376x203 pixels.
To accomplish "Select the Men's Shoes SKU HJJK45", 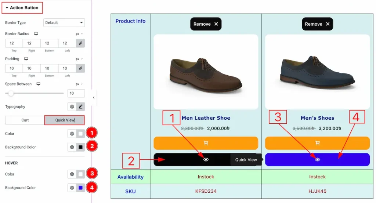I will pyautogui.click(x=317, y=191).
